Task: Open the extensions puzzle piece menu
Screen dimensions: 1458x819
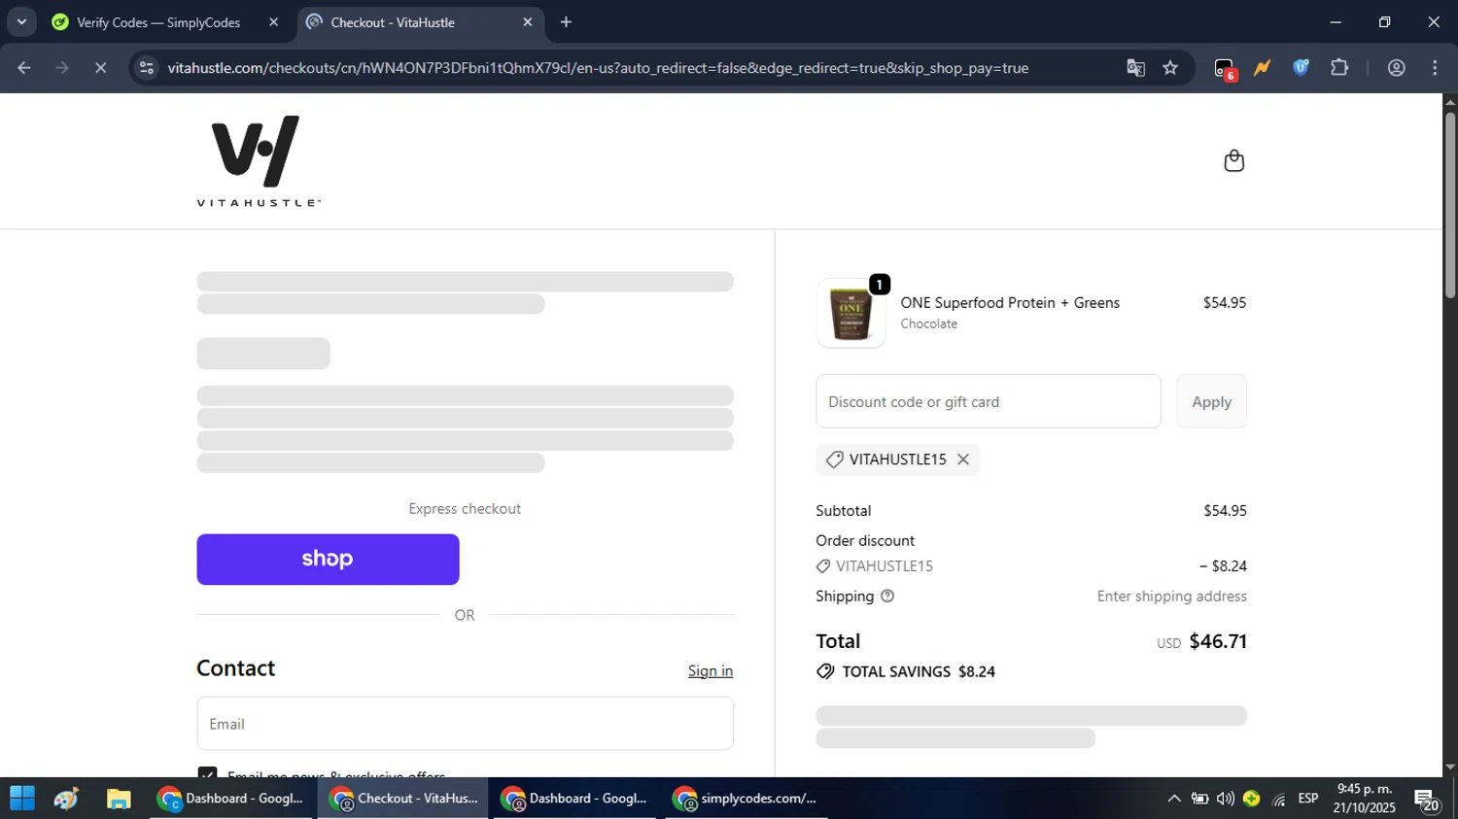Action: (1339, 68)
